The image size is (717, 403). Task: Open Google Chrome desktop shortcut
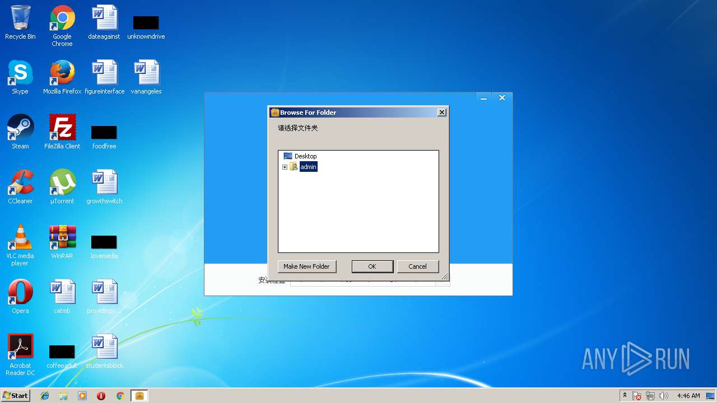(x=62, y=26)
